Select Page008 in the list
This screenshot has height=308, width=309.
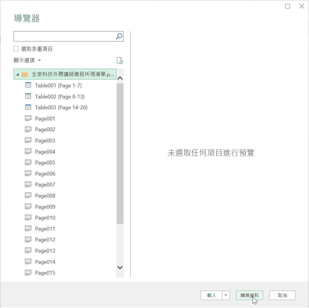[45, 196]
